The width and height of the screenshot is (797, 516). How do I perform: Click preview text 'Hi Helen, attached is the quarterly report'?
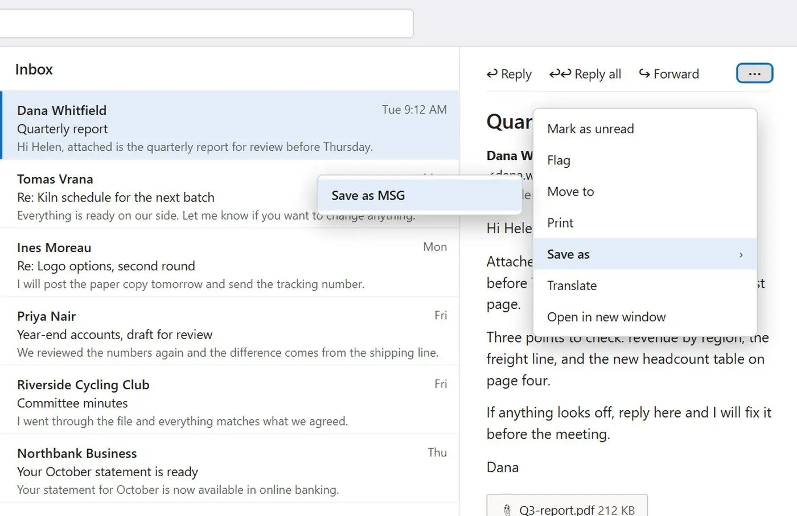(x=130, y=147)
